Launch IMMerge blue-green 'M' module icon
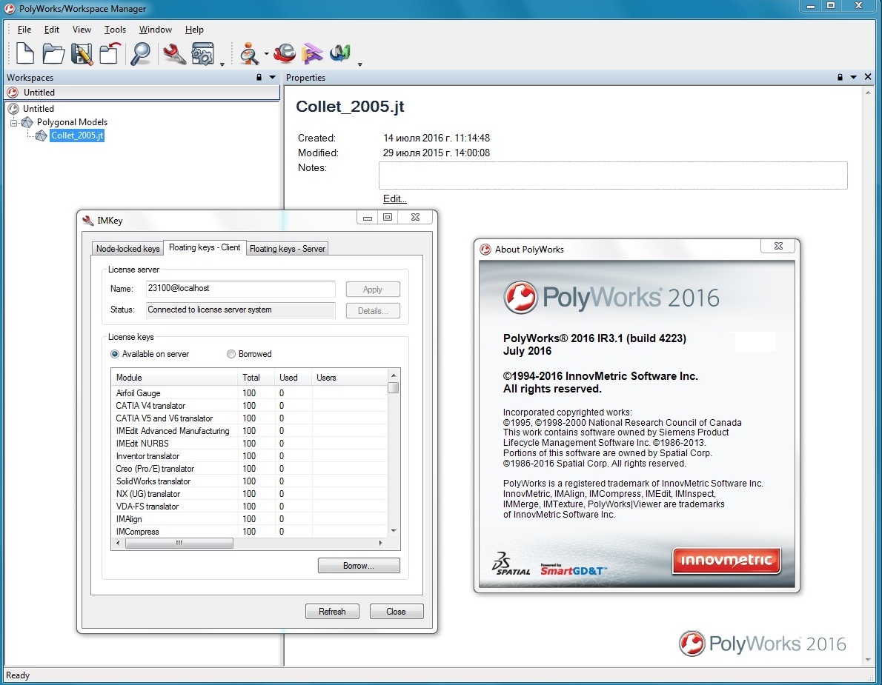This screenshot has height=685, width=882. pos(340,53)
